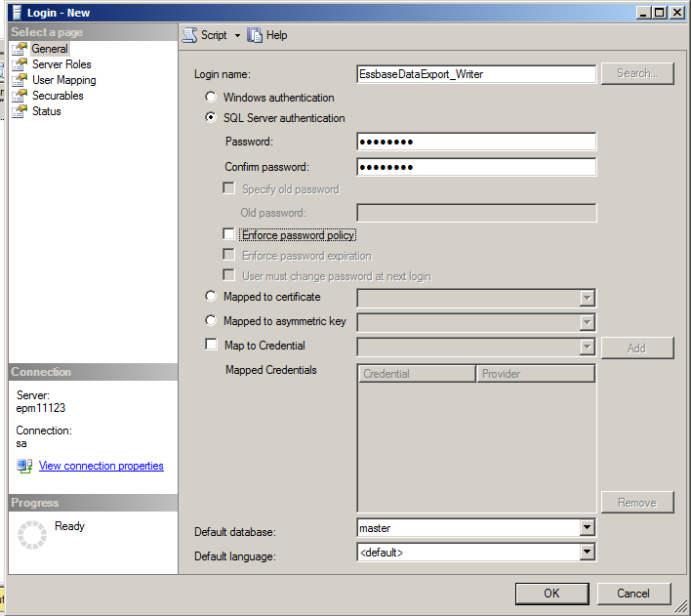
Task: Select Mapped to certificate option
Action: click(x=211, y=297)
